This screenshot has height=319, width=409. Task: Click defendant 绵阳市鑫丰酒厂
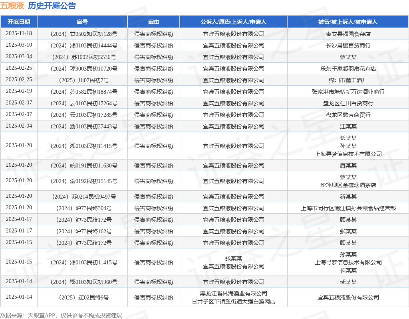[x=348, y=80]
